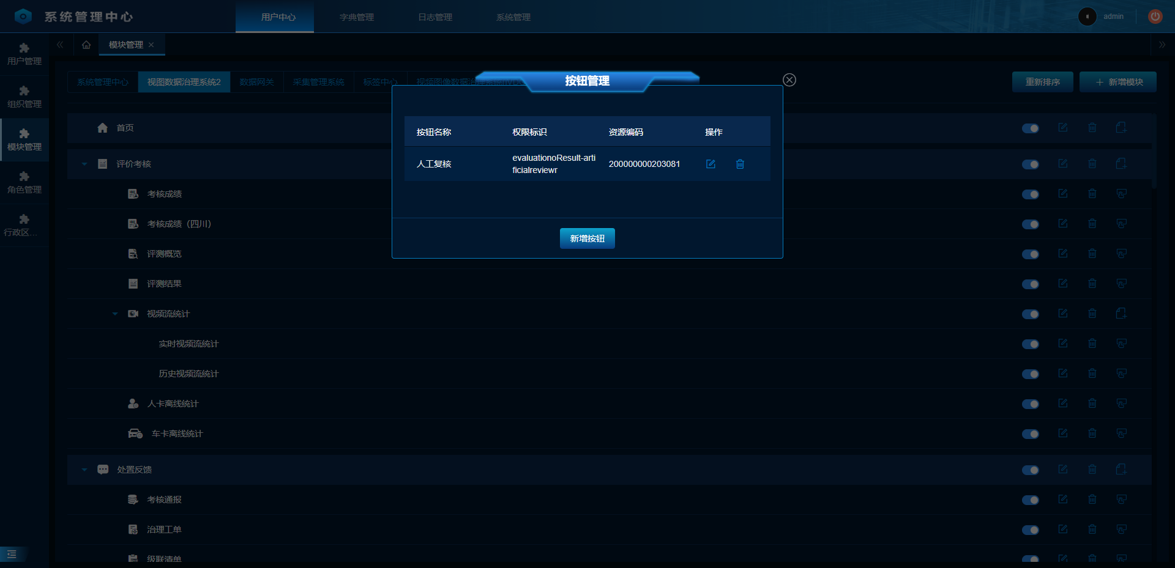Edit the 首页 module row
The height and width of the screenshot is (568, 1175).
click(1063, 128)
